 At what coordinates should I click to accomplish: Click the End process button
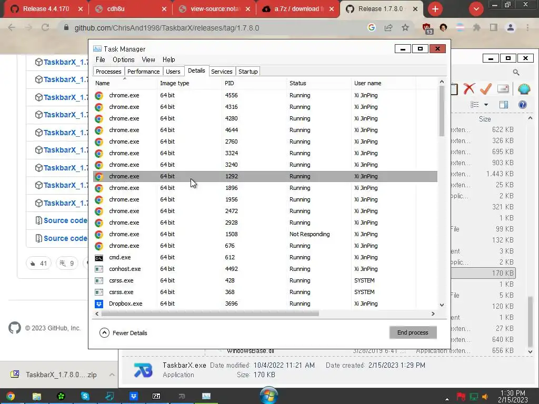coord(413,332)
